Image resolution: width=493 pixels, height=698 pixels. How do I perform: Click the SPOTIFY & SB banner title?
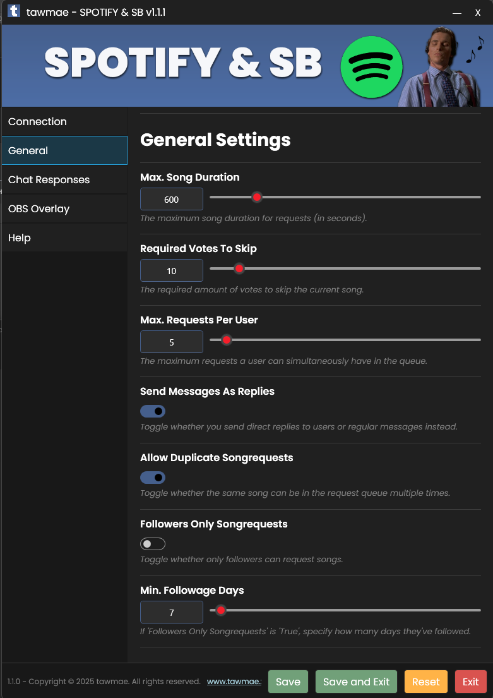point(183,63)
